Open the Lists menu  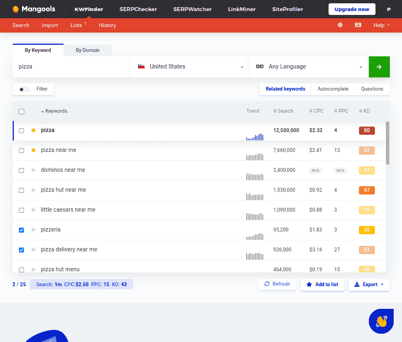coord(76,25)
